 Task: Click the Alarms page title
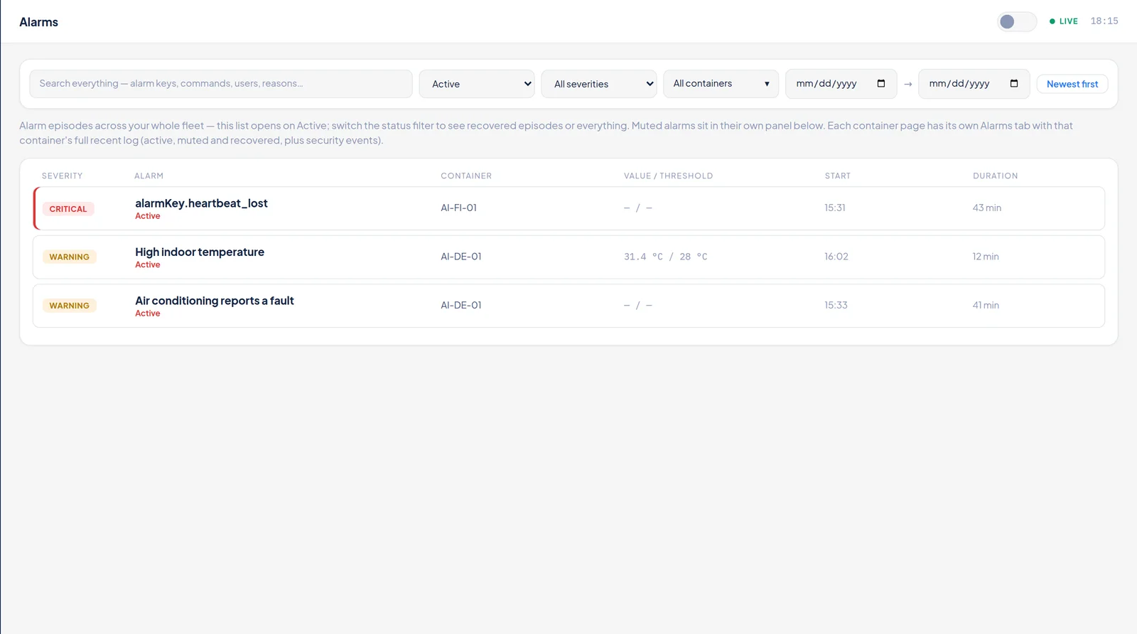39,22
